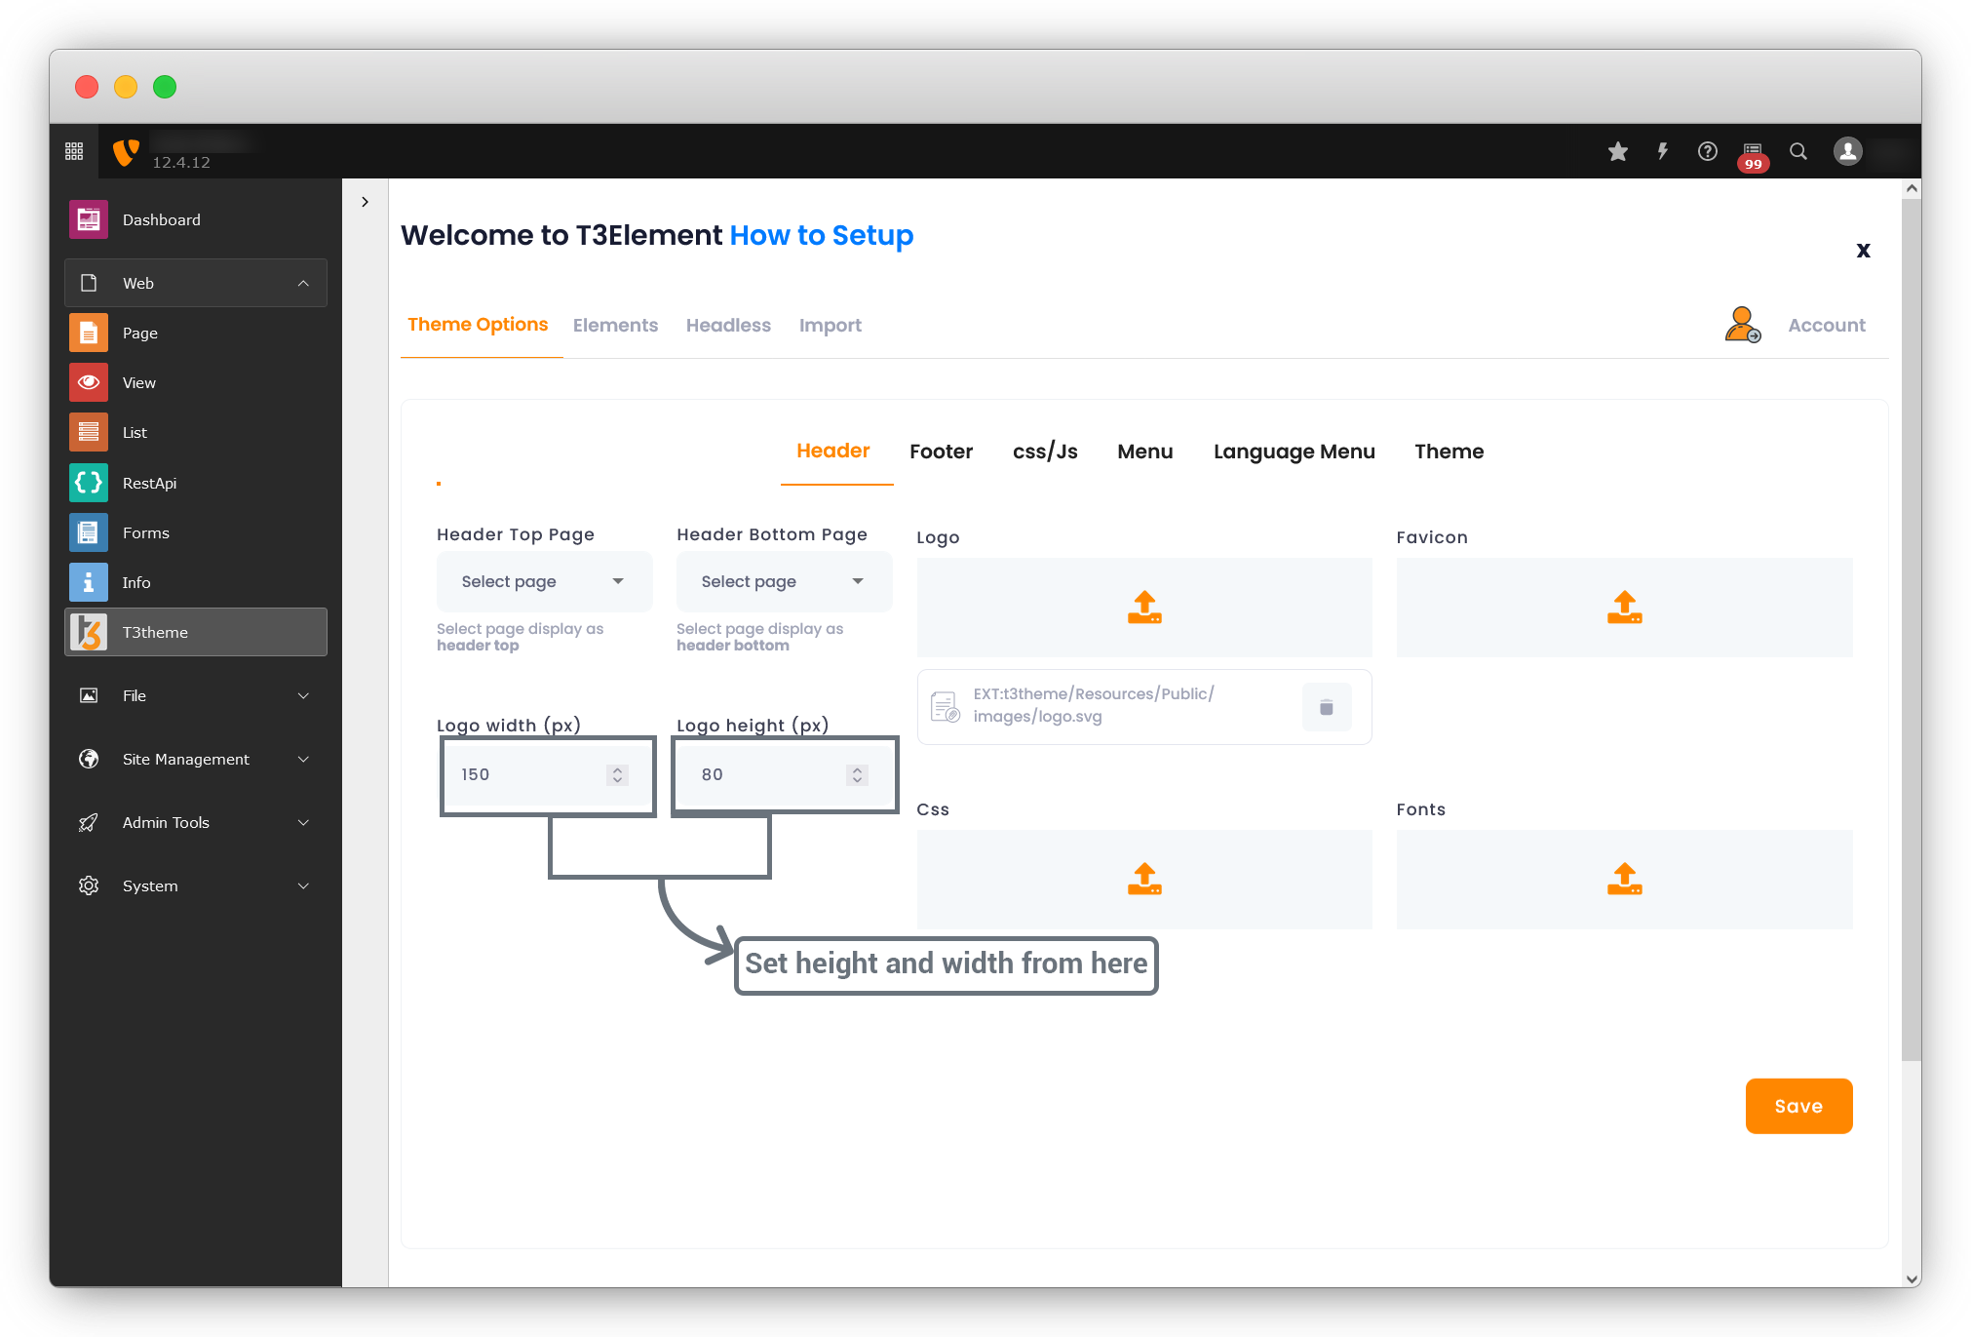Click the Logo height input field

coord(785,774)
